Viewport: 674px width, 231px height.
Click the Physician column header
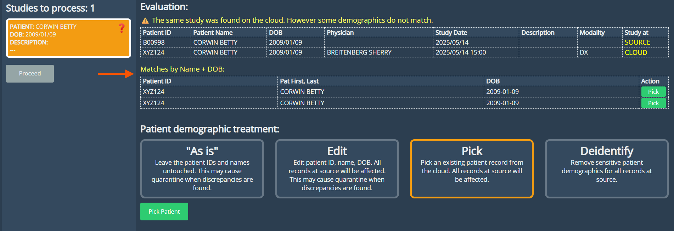pos(340,33)
